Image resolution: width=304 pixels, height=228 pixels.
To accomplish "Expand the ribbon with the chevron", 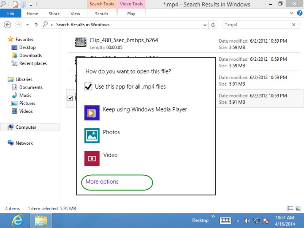I will (x=291, y=13).
